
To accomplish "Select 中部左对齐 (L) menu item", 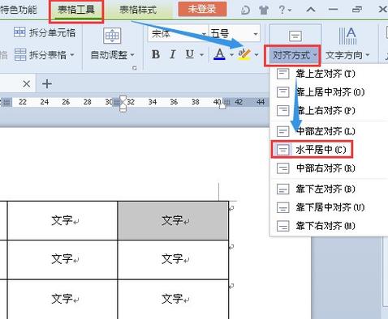I will (x=330, y=131).
